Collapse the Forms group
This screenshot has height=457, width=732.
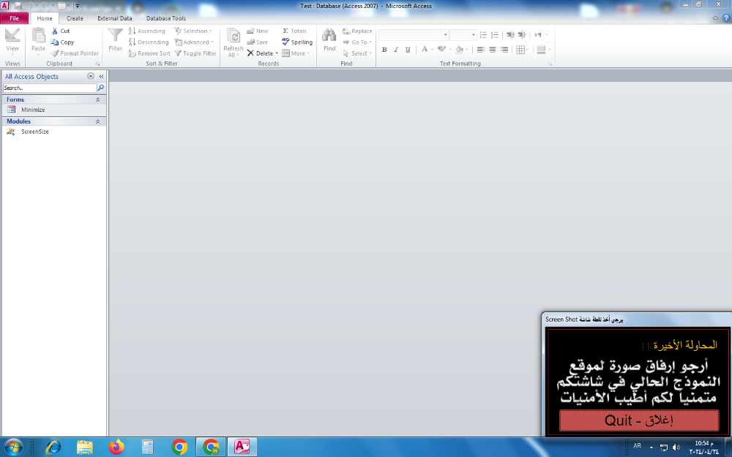click(x=97, y=99)
